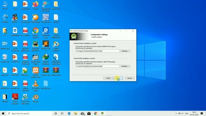The width and height of the screenshot is (206, 116).
Task: Select the Media Player Classic shortcut
Action: (35, 59)
